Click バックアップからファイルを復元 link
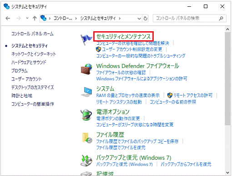This screenshot has width=232, height=176. pyautogui.click(x=186, y=164)
